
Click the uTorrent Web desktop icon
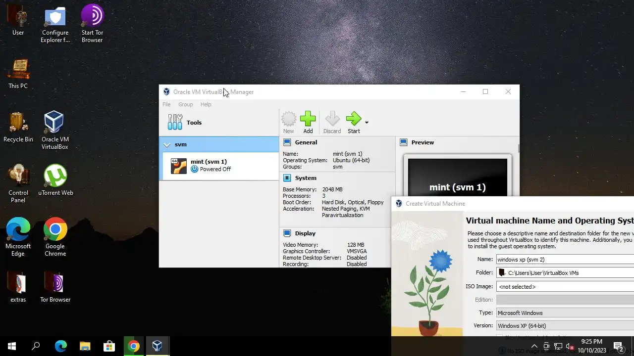tap(55, 180)
